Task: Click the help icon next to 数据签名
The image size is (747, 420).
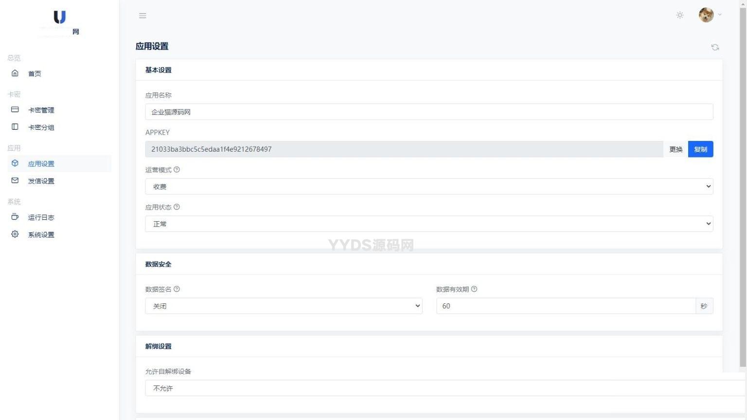Action: (x=177, y=289)
